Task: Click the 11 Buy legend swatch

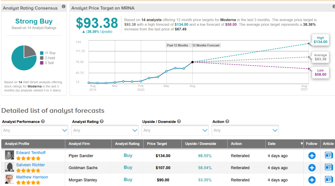Action: (x=42, y=53)
